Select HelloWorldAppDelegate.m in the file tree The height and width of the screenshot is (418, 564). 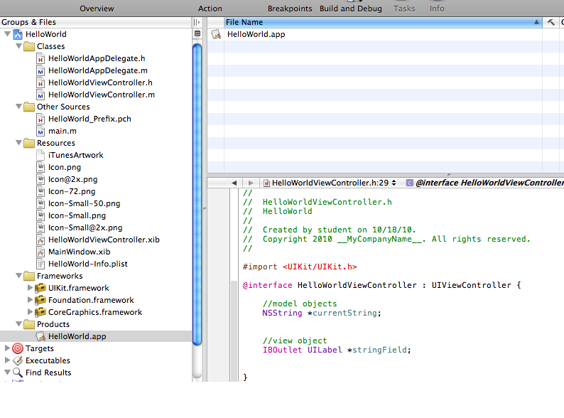97,70
